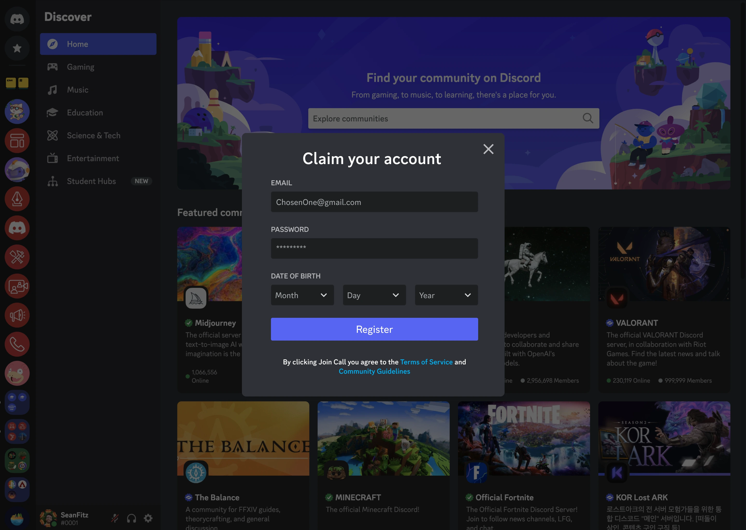The width and height of the screenshot is (746, 530).
Task: Open the KOR Lost ARK server card
Action: [664, 466]
